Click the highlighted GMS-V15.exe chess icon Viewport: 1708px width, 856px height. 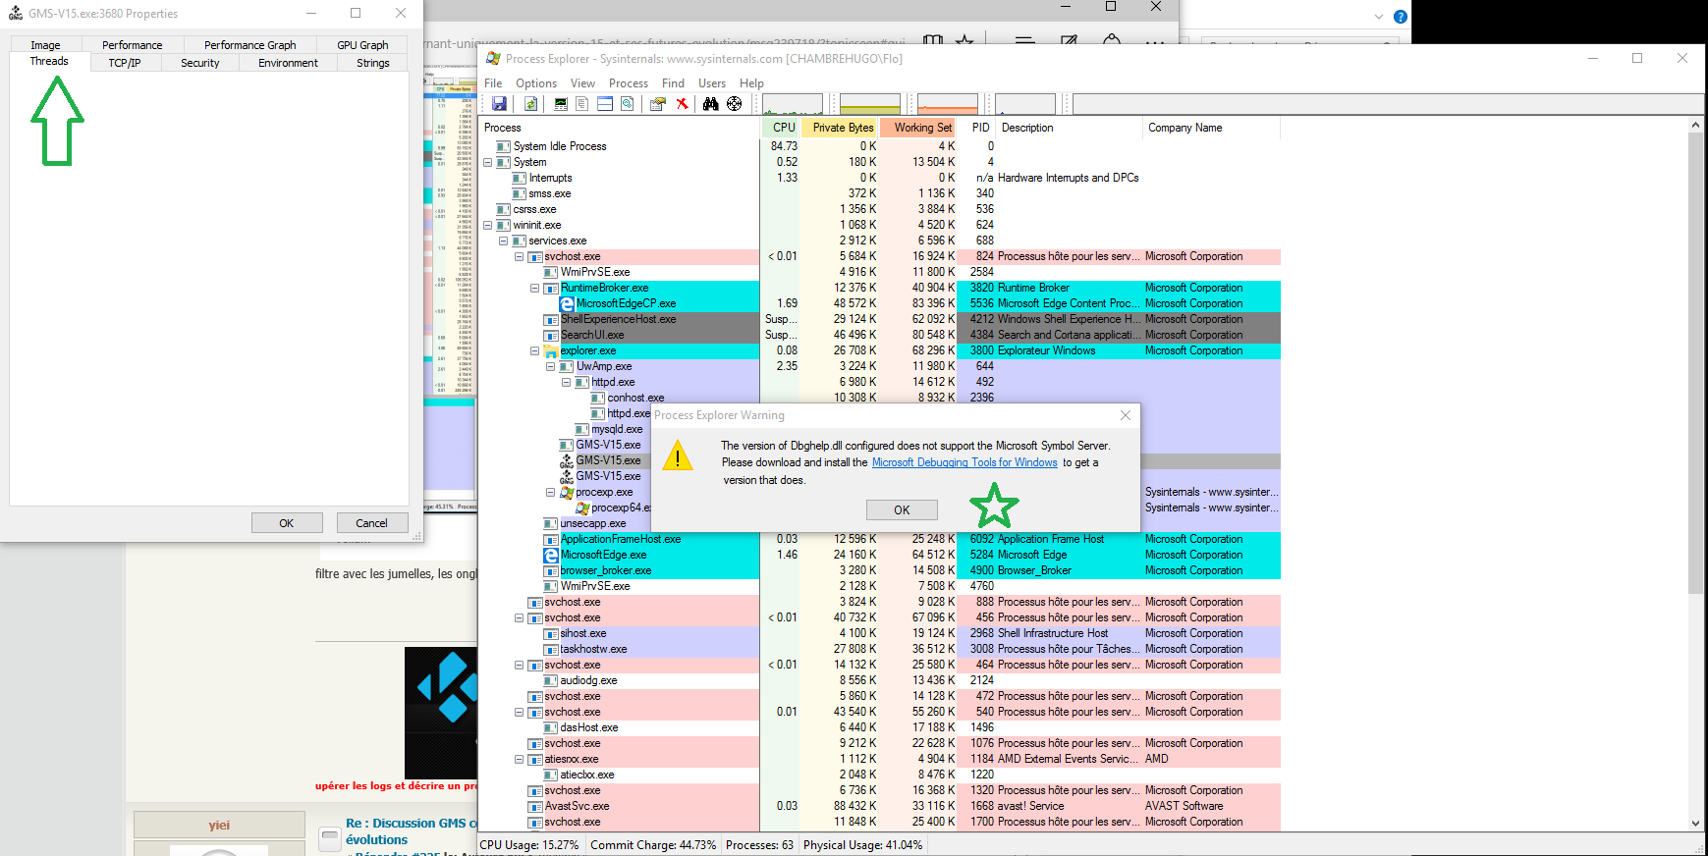[x=567, y=460]
